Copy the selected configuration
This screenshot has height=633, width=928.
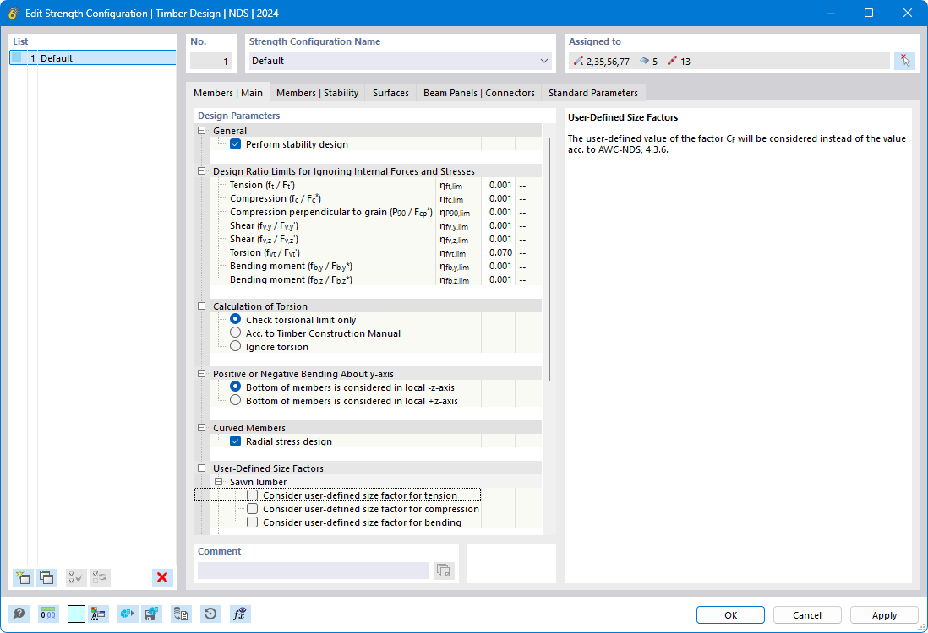(x=47, y=577)
